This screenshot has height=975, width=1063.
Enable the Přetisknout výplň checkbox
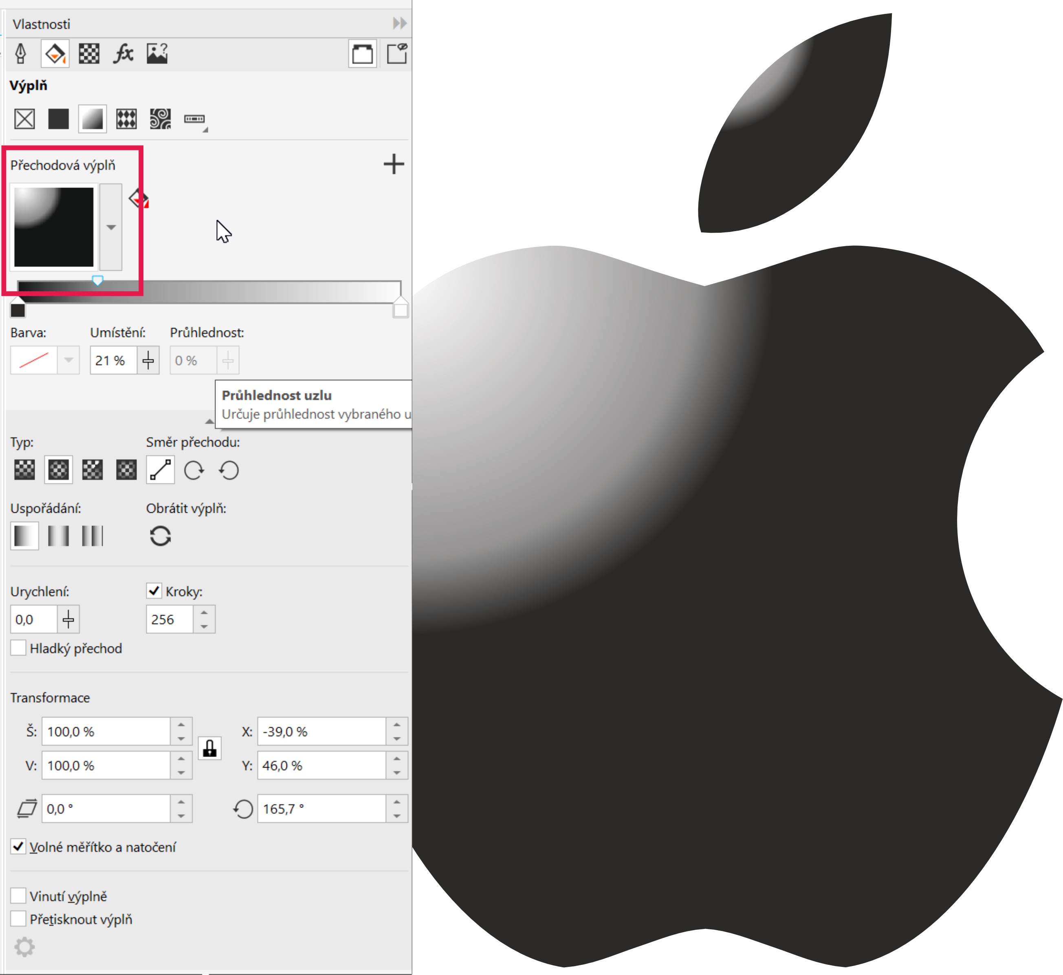click(x=18, y=919)
